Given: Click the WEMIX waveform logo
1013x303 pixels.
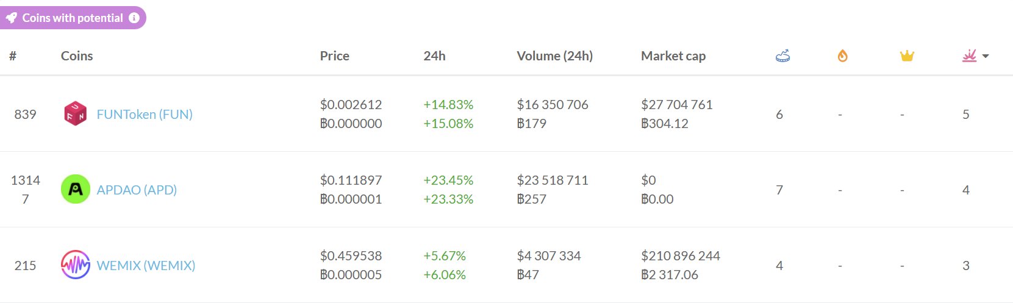Looking at the screenshot, I should point(76,265).
